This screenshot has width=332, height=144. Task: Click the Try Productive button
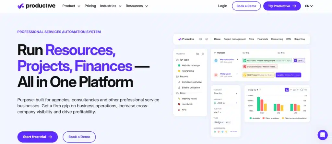282,6
